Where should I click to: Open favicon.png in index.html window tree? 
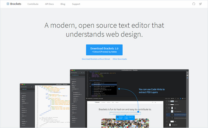click(24, 110)
